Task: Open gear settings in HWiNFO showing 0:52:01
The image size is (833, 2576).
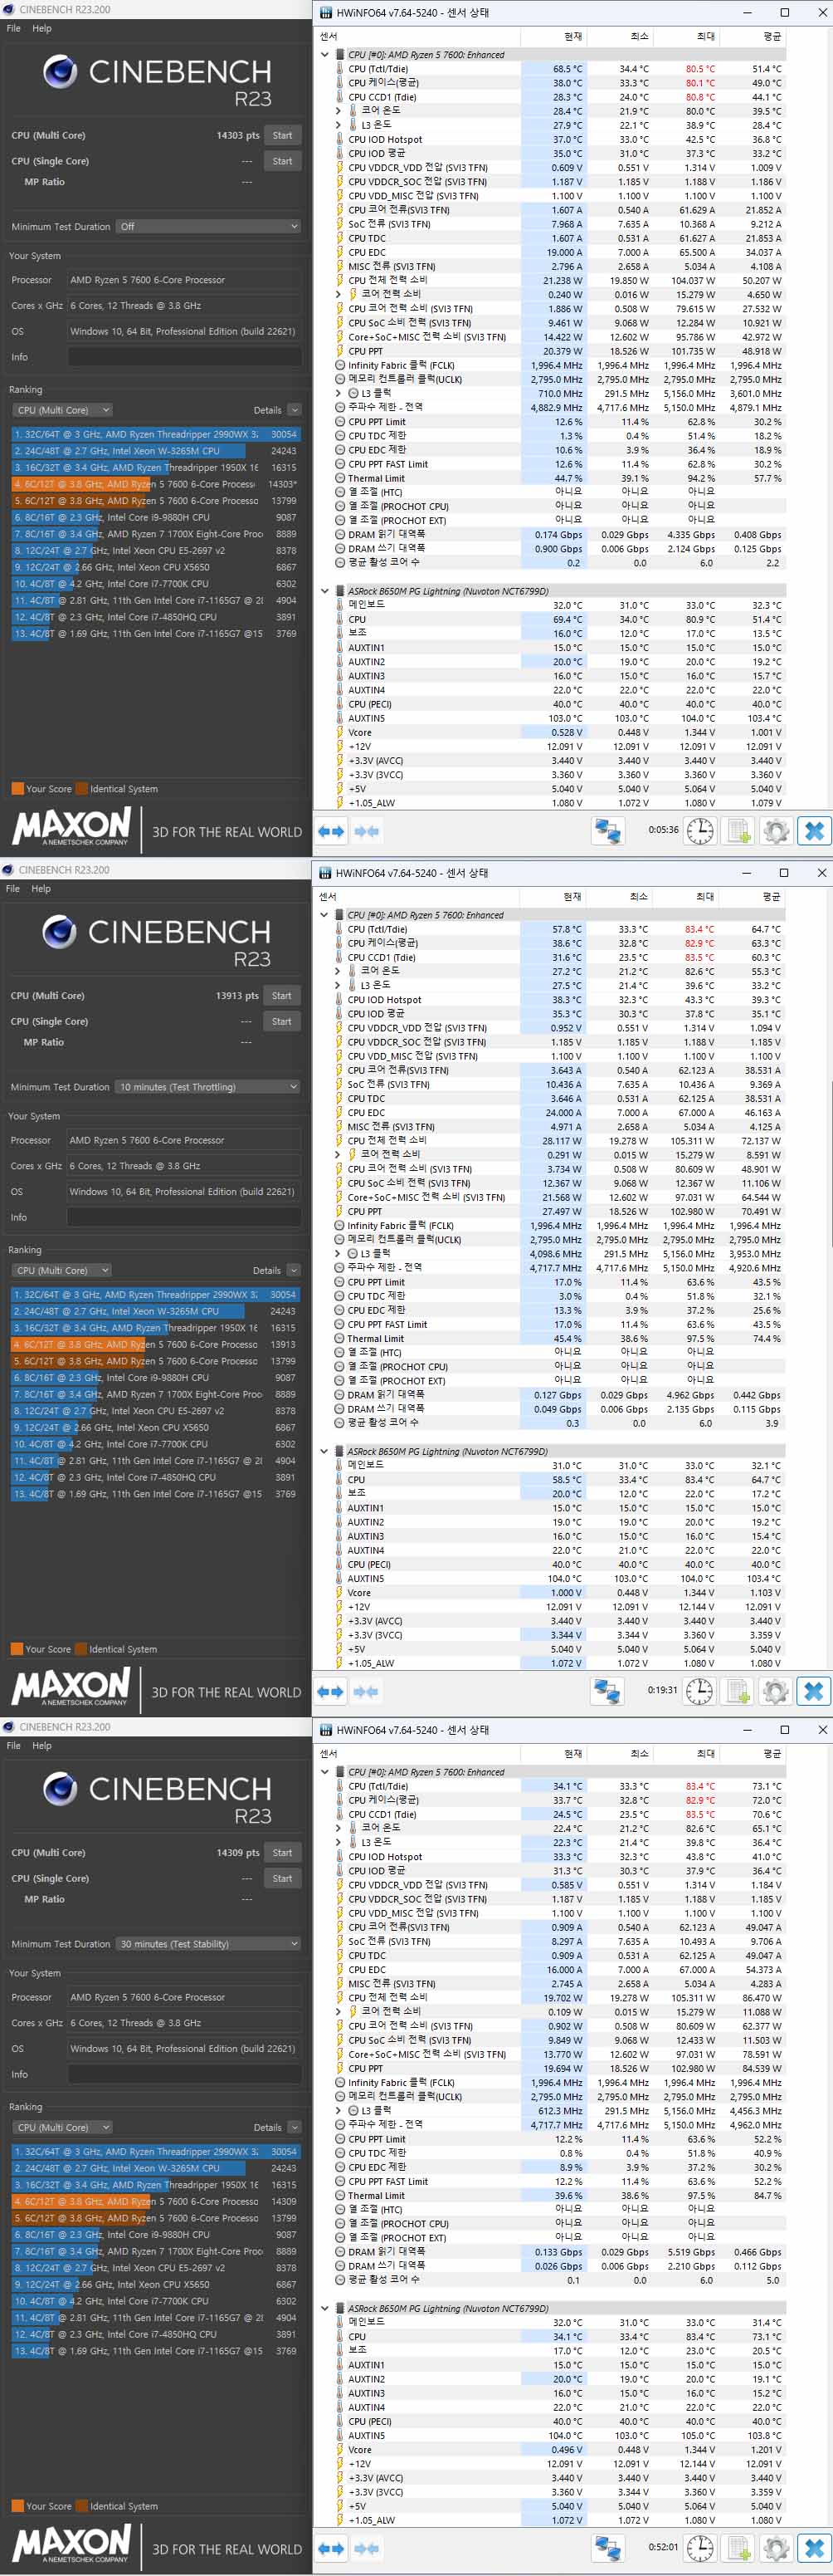Action: coord(776,2548)
